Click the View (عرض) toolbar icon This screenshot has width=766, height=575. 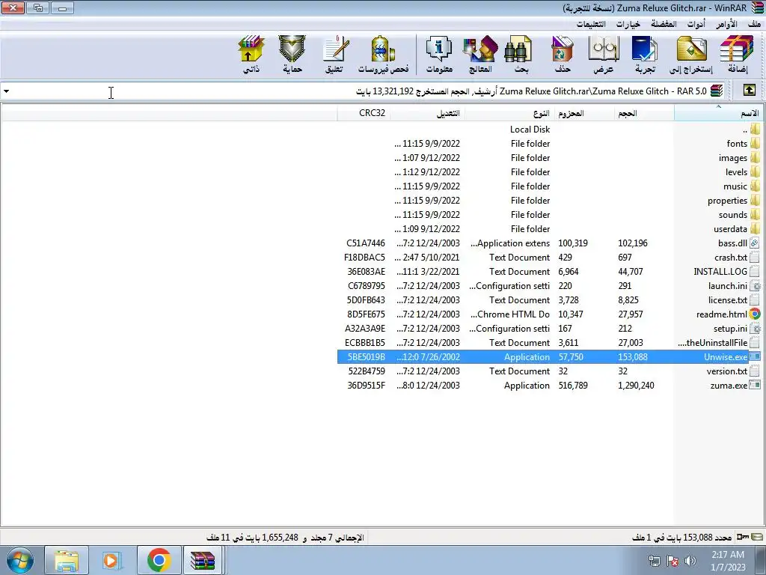click(604, 54)
